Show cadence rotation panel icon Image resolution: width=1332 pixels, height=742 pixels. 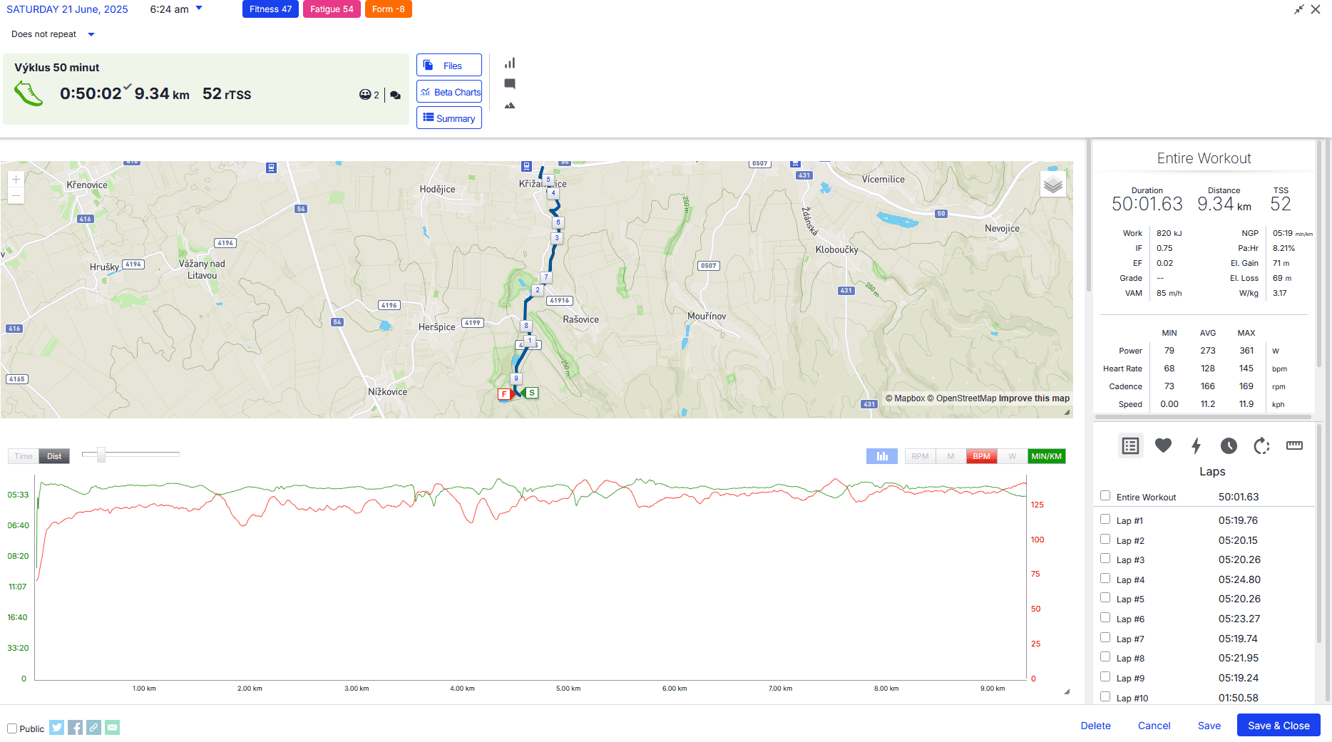click(1261, 446)
